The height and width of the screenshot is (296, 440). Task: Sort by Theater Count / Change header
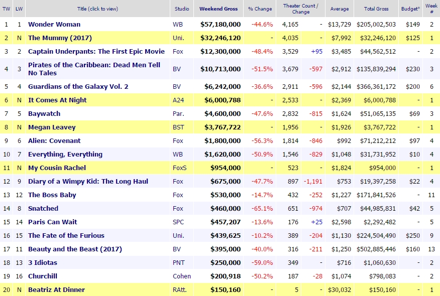click(x=300, y=9)
